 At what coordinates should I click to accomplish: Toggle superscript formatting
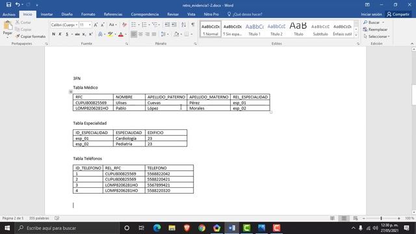click(x=91, y=34)
